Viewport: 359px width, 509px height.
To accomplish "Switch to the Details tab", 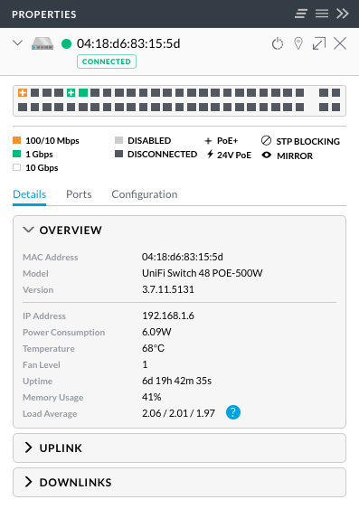I will (x=29, y=194).
